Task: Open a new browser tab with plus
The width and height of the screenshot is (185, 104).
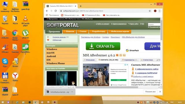Action: click(x=81, y=6)
